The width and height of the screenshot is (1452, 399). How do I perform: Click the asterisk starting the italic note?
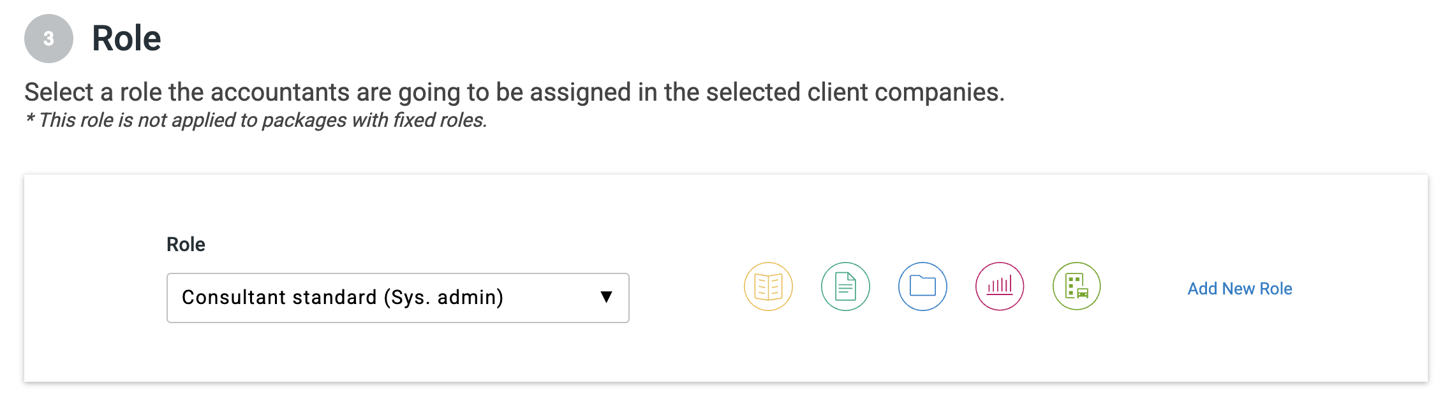click(x=29, y=119)
